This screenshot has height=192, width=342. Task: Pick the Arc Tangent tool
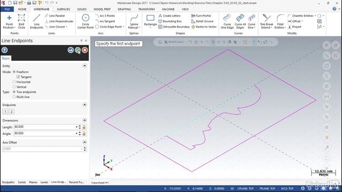(105, 21)
